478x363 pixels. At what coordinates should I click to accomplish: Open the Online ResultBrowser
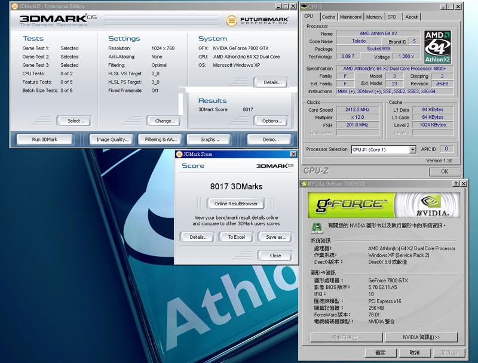[x=236, y=204]
